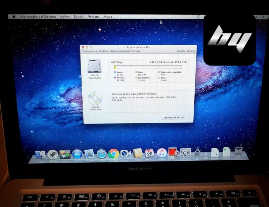Open the Calendar dock icon

coord(150,153)
